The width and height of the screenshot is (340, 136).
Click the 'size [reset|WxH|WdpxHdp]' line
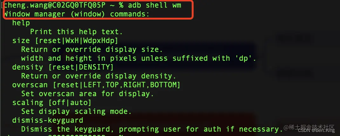65,40
